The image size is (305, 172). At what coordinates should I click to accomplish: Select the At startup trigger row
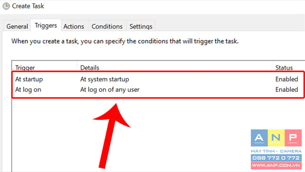[158, 79]
